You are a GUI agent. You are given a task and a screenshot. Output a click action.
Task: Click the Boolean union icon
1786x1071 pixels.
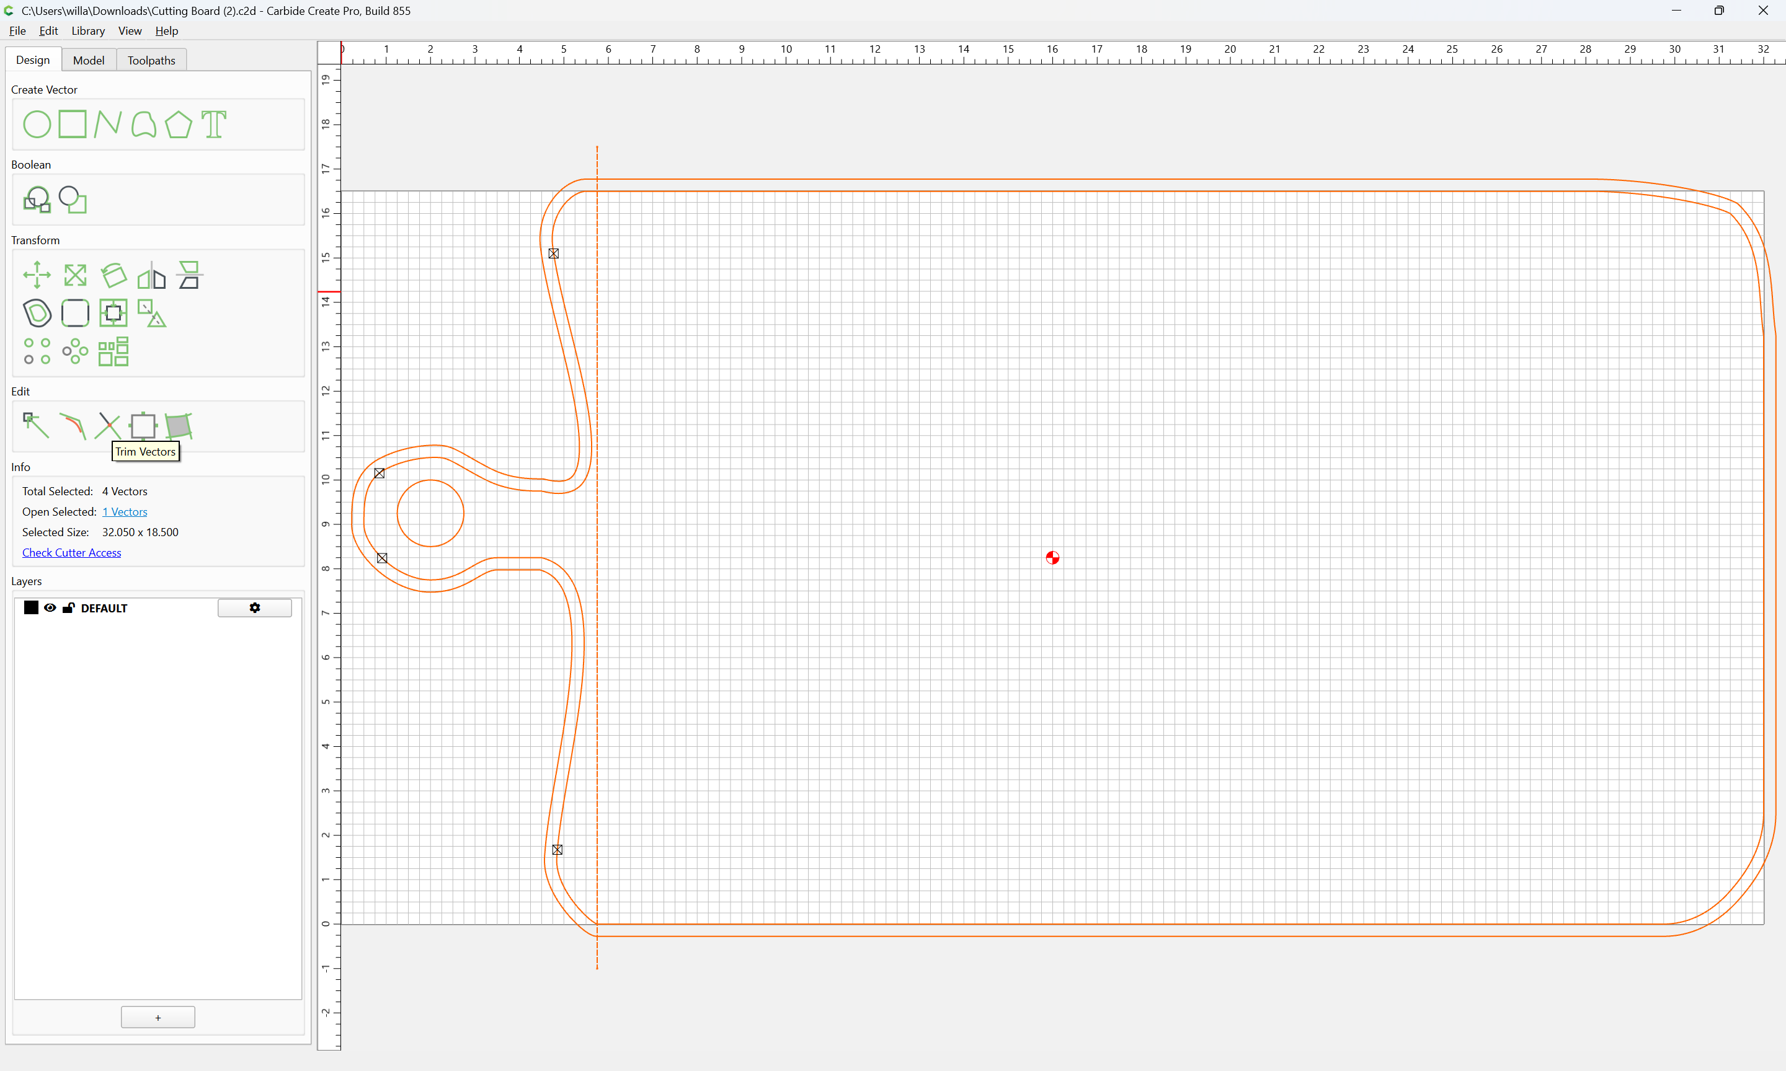[x=37, y=199]
